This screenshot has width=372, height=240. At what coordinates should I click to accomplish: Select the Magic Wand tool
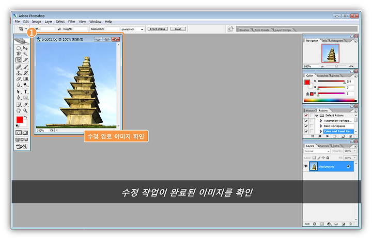(25, 54)
